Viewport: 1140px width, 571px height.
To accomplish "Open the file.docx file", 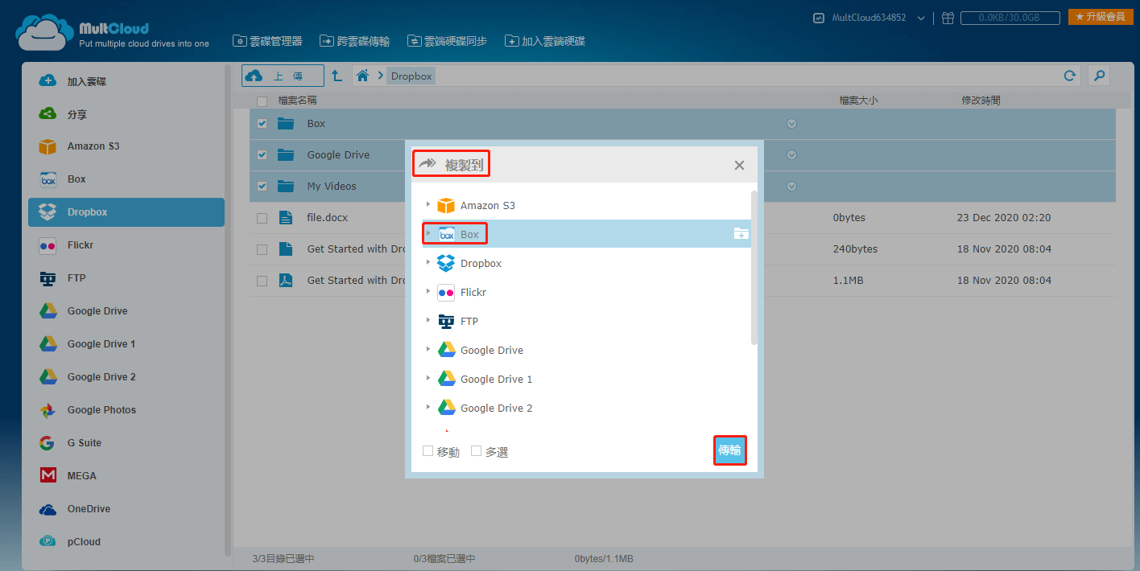I will tap(327, 218).
